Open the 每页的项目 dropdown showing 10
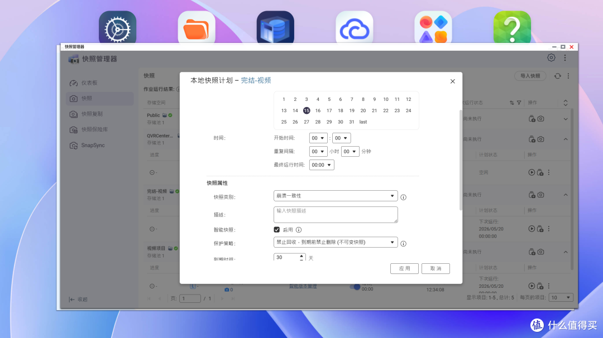 [x=561, y=297]
